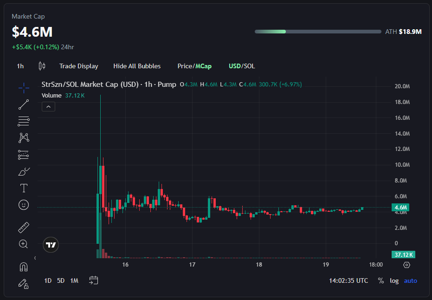Toggle logarithmic scale on price axis
The width and height of the screenshot is (432, 300).
tap(394, 280)
